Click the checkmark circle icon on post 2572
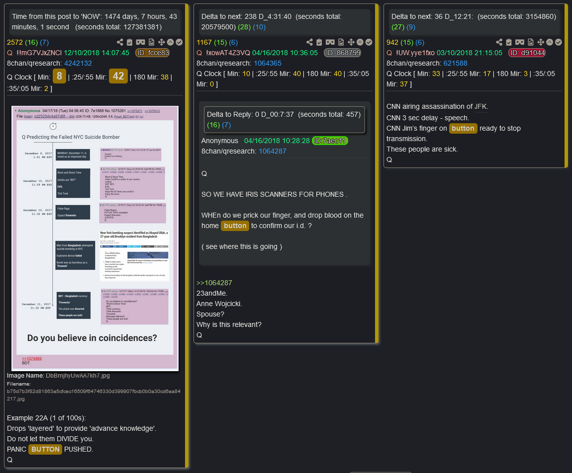The width and height of the screenshot is (572, 473). click(x=179, y=42)
